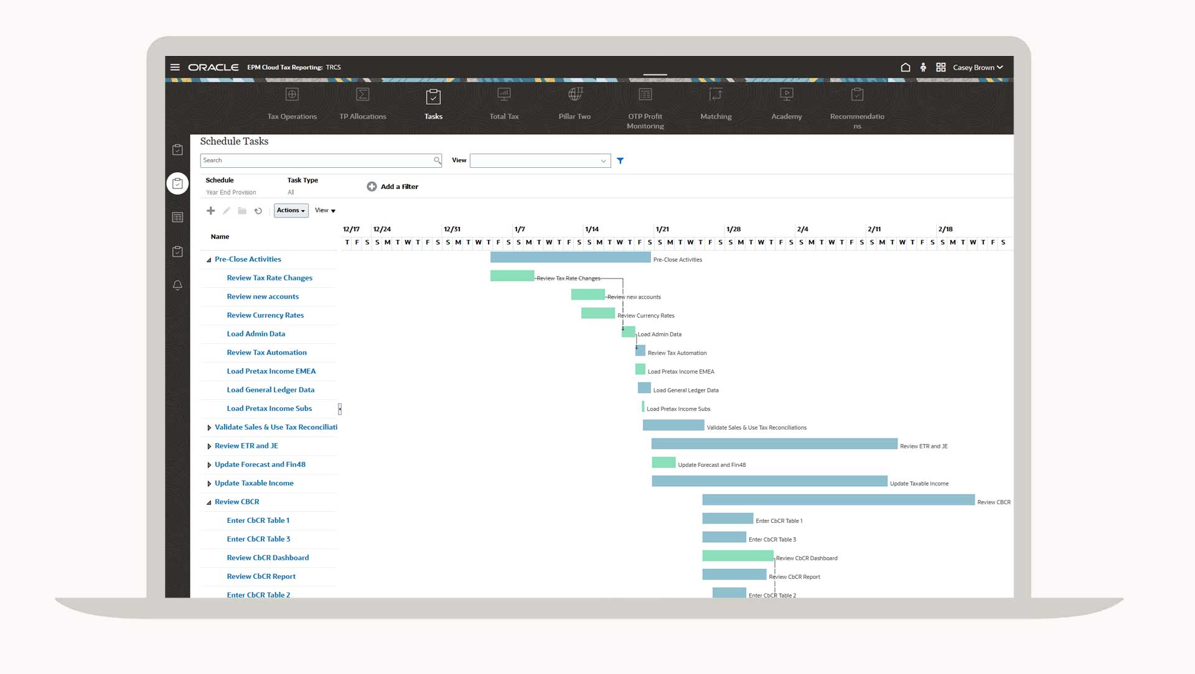The image size is (1195, 674).
Task: Open the Review Currency Rates task link
Action: pyautogui.click(x=265, y=315)
